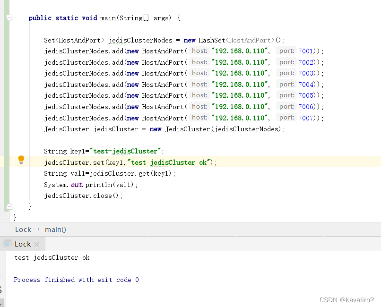Click port value 7001
This screenshot has width=381, height=307.
(x=305, y=51)
